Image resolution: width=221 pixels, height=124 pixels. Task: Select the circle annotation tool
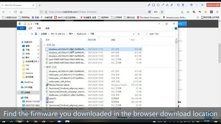point(158,5)
